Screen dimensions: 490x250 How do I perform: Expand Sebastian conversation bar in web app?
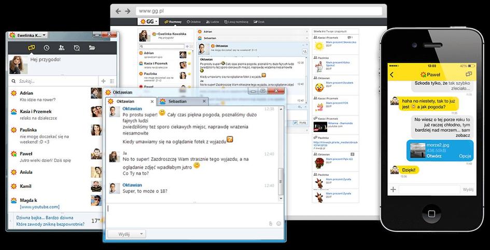[x=253, y=37]
